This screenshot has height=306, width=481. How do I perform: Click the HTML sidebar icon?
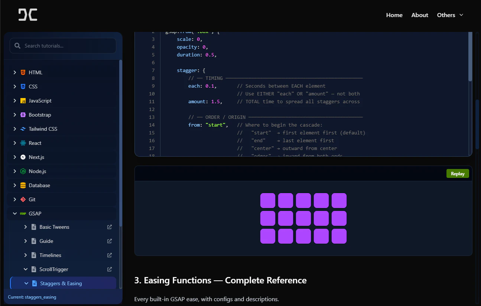point(23,72)
